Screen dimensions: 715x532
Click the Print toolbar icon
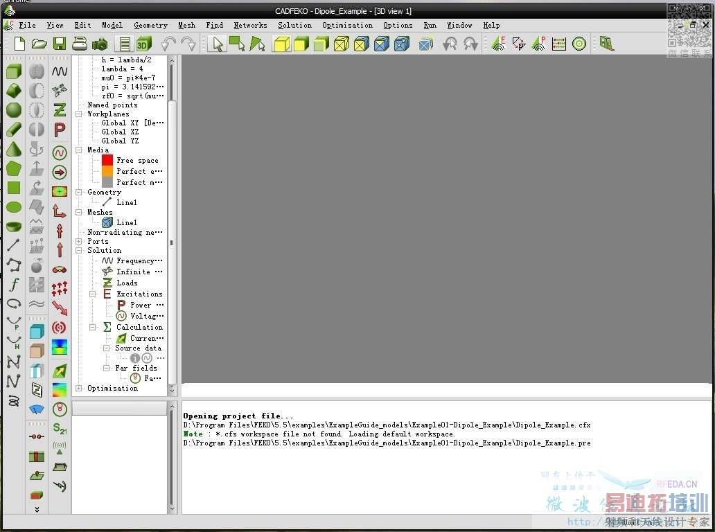tap(80, 44)
